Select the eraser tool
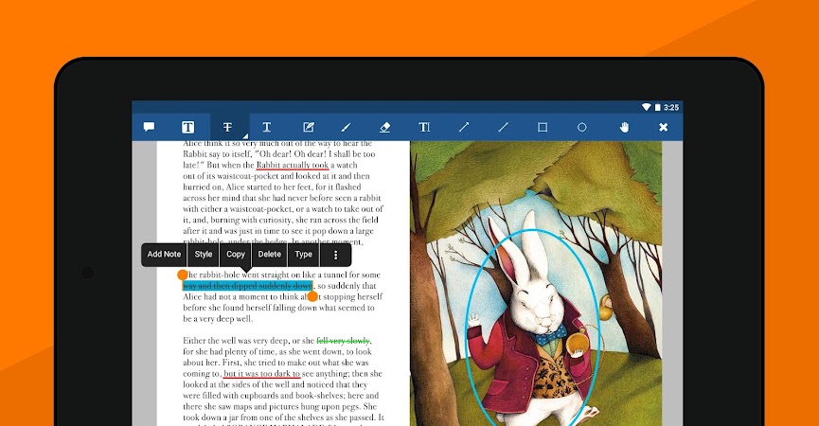Image resolution: width=819 pixels, height=426 pixels. [x=385, y=128]
